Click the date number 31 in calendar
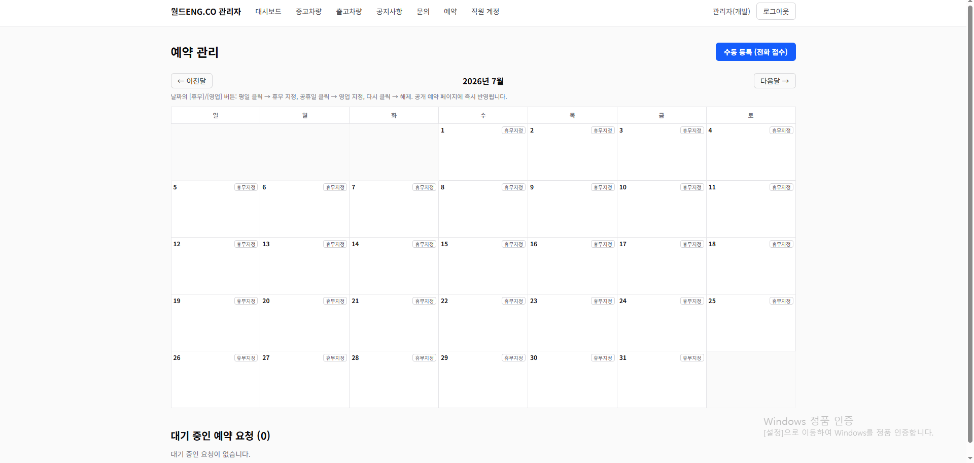This screenshot has height=463, width=974. click(623, 358)
